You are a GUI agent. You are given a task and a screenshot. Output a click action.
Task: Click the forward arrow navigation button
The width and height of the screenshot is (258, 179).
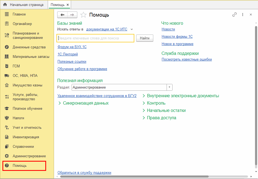(x=72, y=15)
